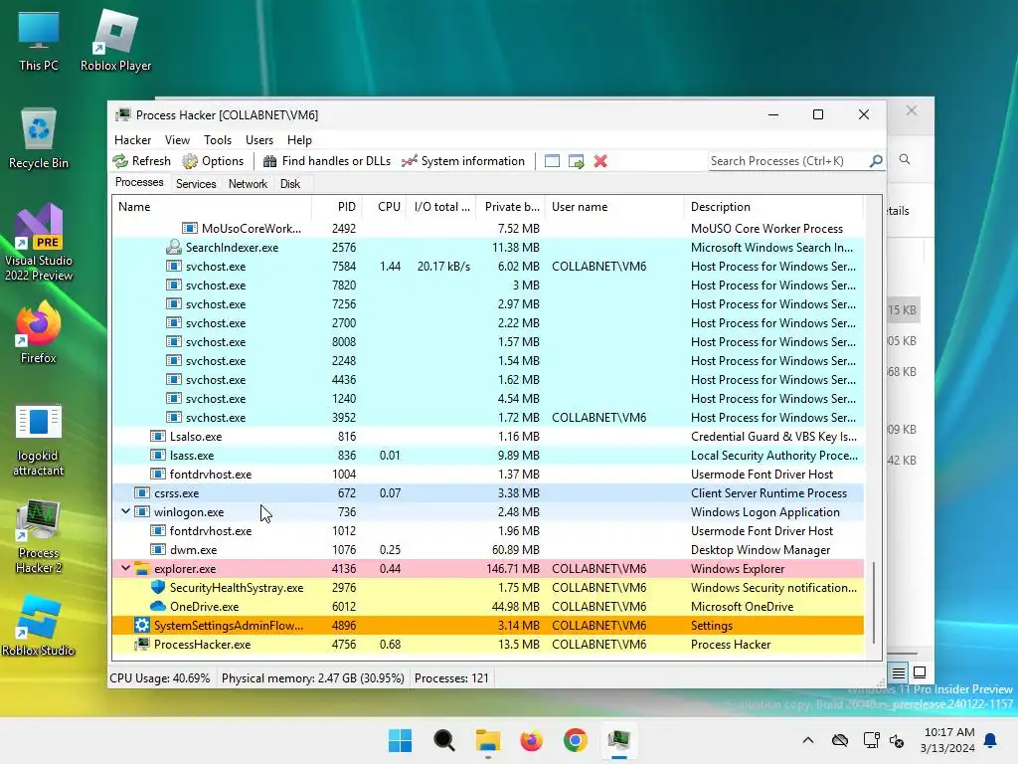
Task: Click the find window and thread icon
Action: tap(576, 161)
